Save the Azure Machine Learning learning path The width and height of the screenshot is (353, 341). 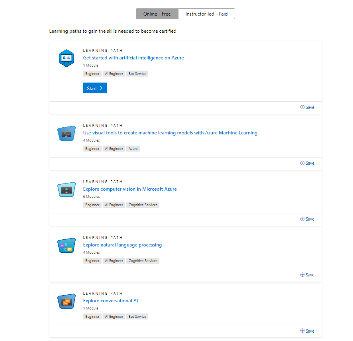tap(307, 163)
